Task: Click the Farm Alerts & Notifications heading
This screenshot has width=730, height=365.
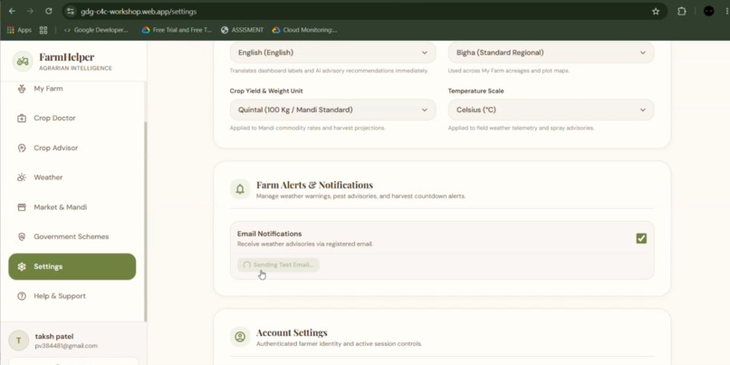Action: 314,185
